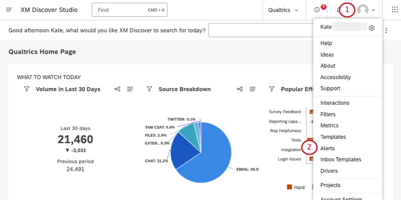Click the filter icon for Volume widget
This screenshot has height=200, width=401.
(x=26, y=89)
